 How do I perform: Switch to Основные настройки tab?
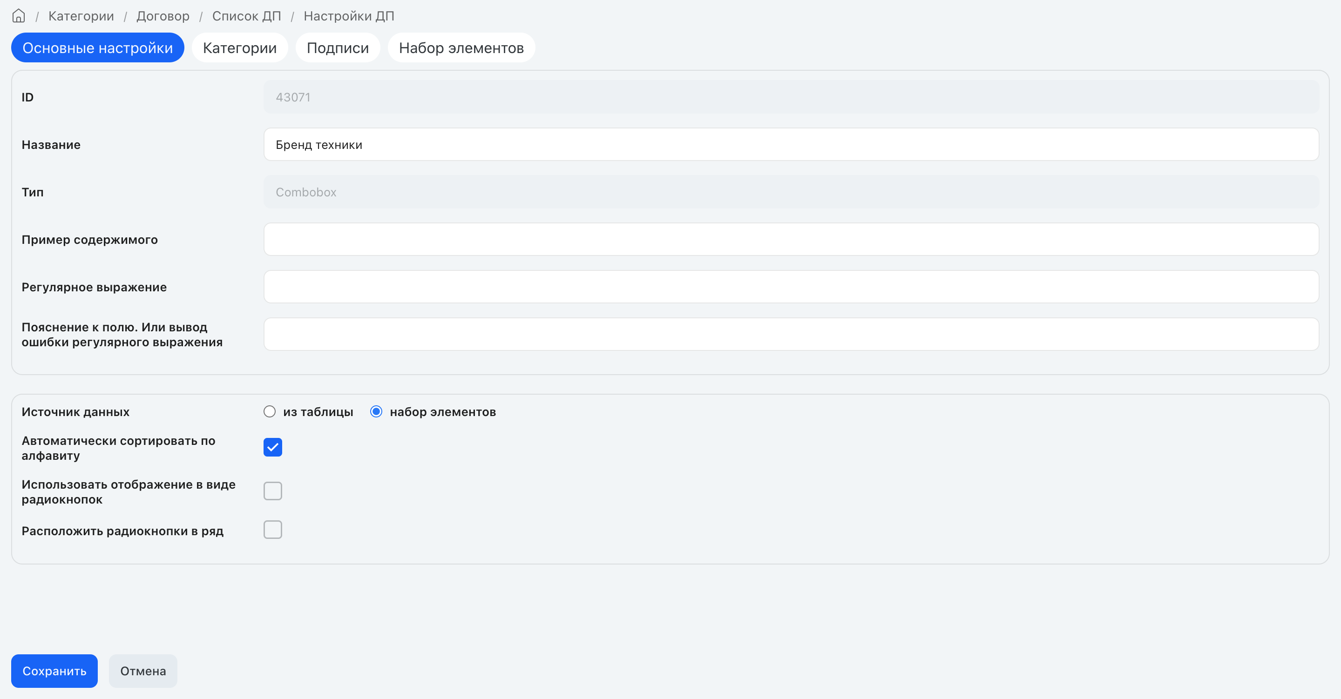click(x=98, y=48)
